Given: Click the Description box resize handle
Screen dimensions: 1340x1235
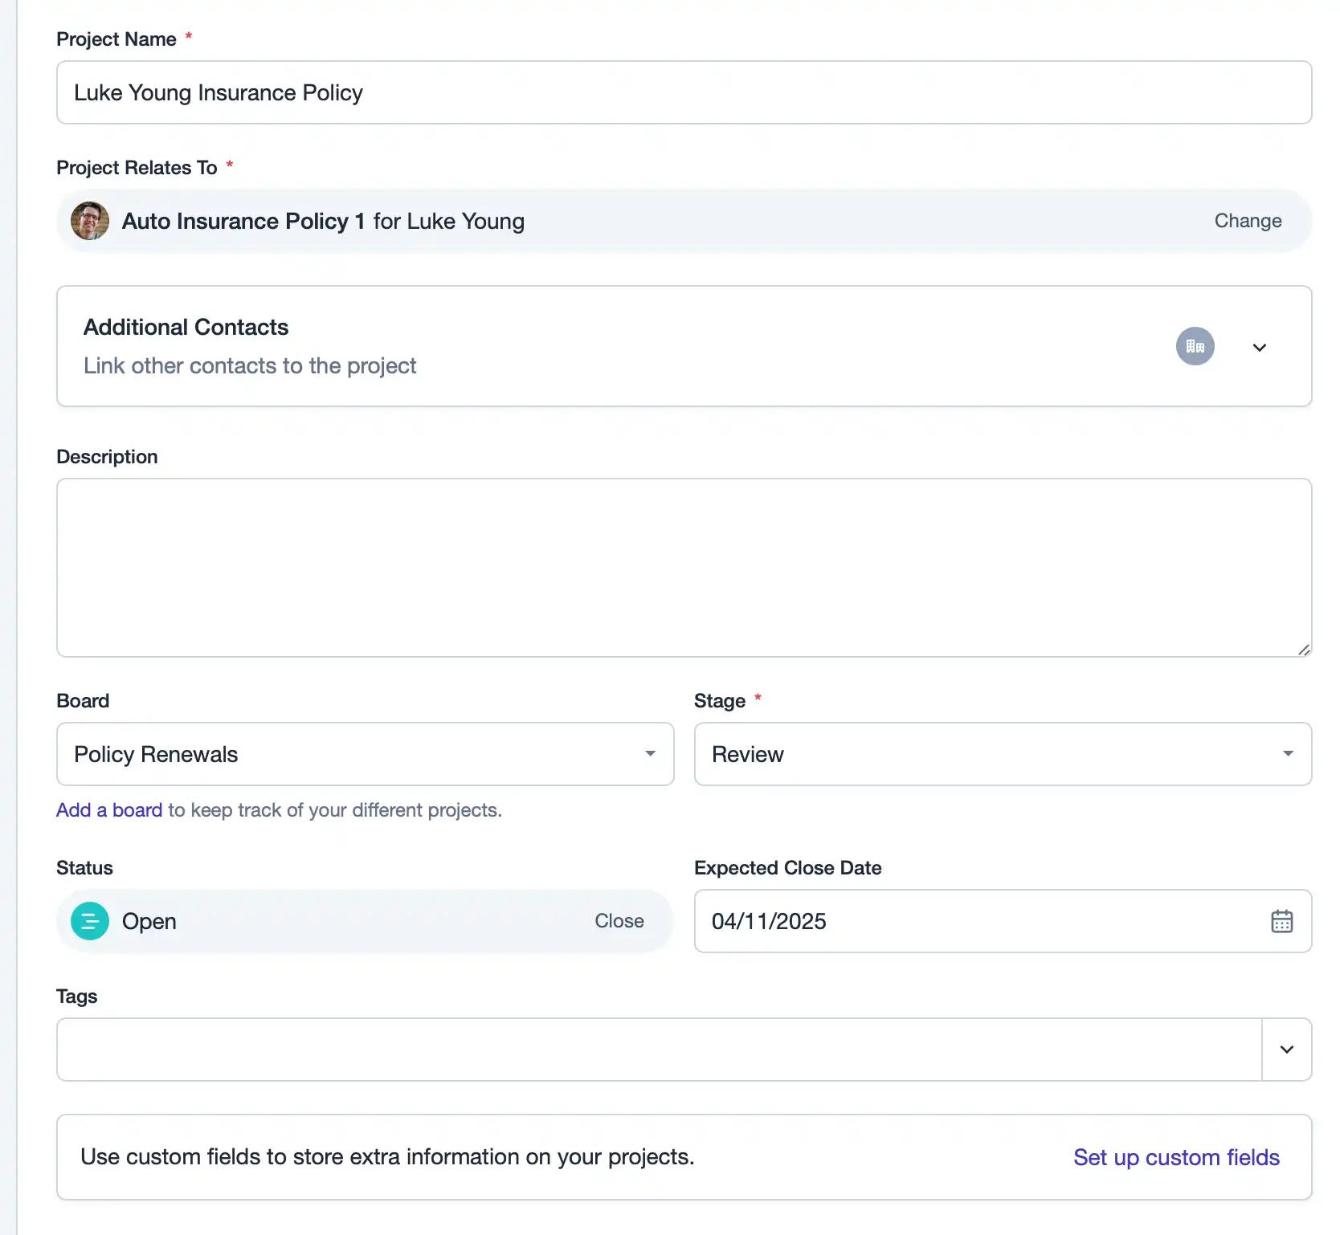Looking at the screenshot, I should [x=1303, y=649].
